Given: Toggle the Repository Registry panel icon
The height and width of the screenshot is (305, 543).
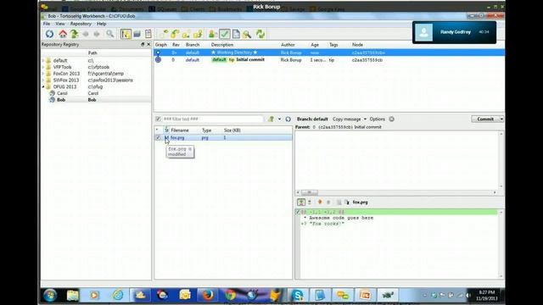Looking at the screenshot, I should click(126, 34).
